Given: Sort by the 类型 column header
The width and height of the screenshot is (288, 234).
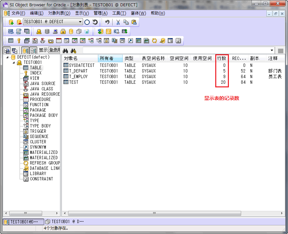Looking at the screenshot, I should coord(131,58).
